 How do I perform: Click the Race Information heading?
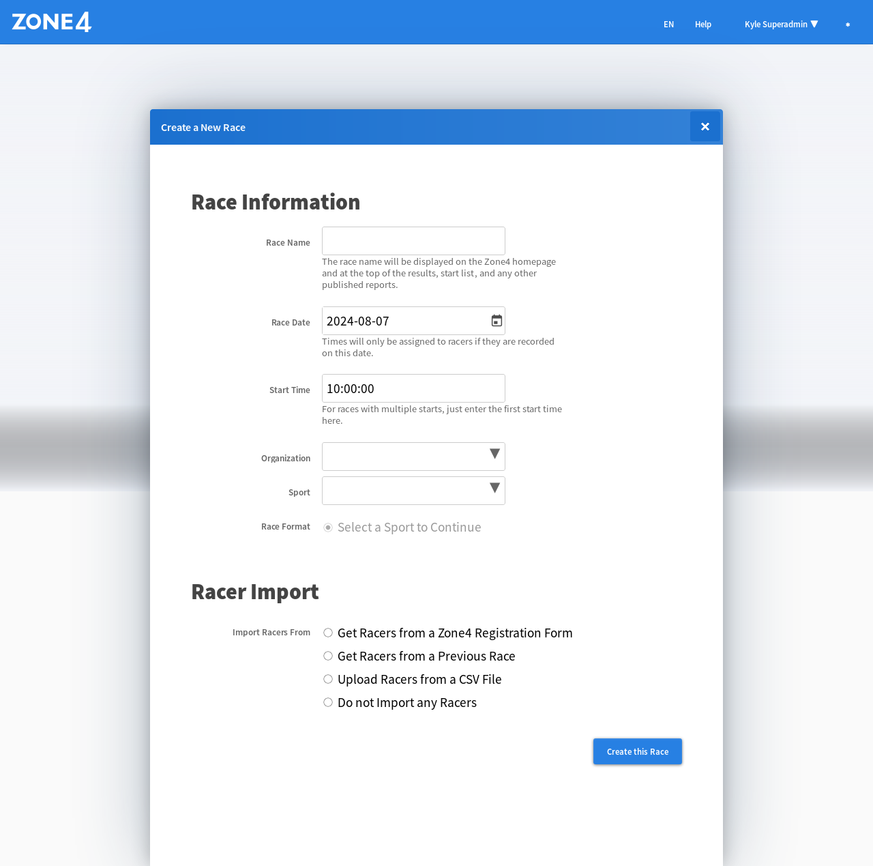point(276,202)
